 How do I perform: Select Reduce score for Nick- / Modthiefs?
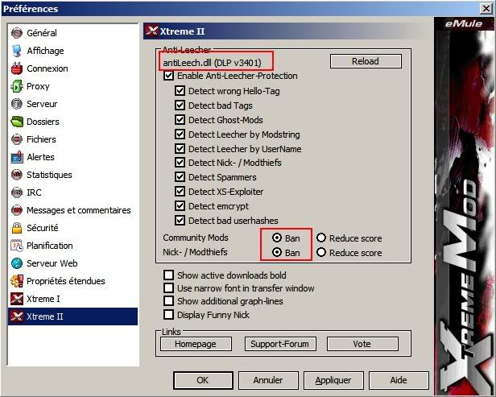(321, 252)
